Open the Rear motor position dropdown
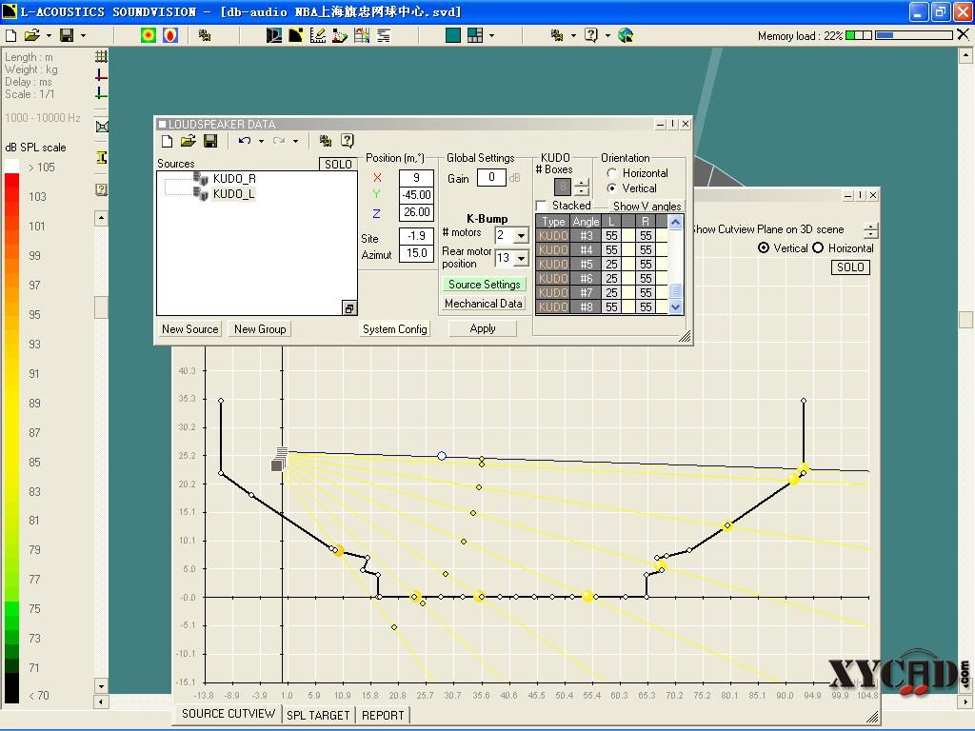 pos(521,258)
